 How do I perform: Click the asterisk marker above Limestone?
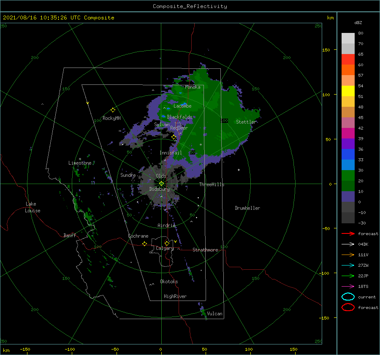[80, 159]
